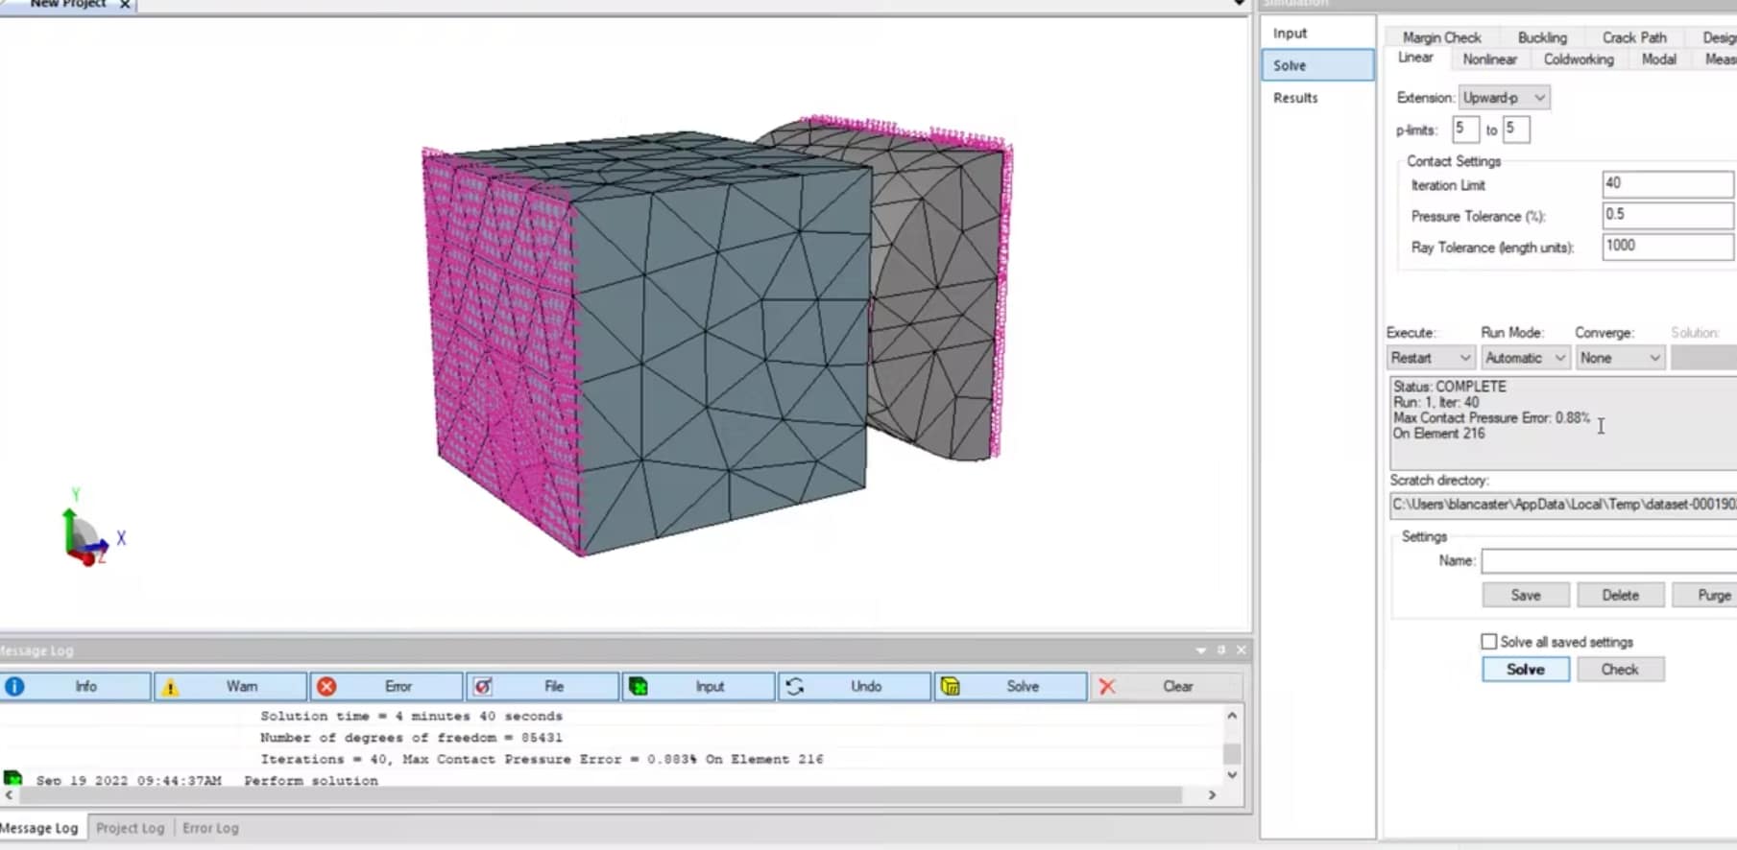
Task: Open the Execute dropdown set to Restart
Action: (1431, 358)
